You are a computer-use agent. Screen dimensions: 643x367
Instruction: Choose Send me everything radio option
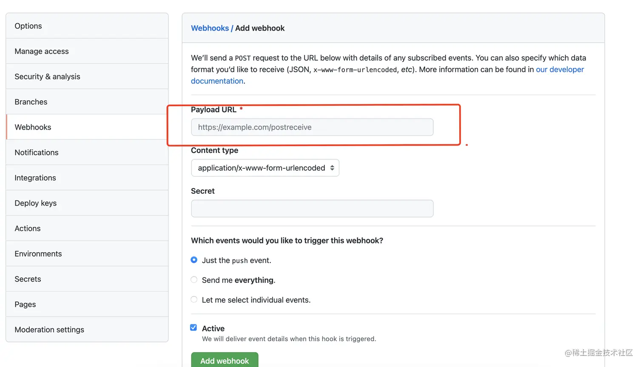click(x=194, y=280)
